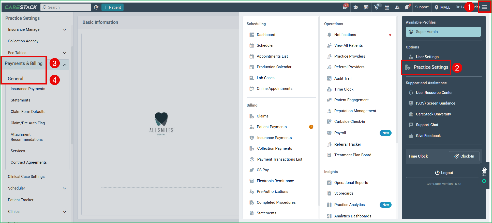Viewport: 492px width, 223px height.
Task: Open Payroll in Operations
Action: [340, 133]
